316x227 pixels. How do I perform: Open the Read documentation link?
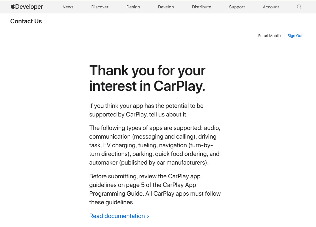point(117,216)
